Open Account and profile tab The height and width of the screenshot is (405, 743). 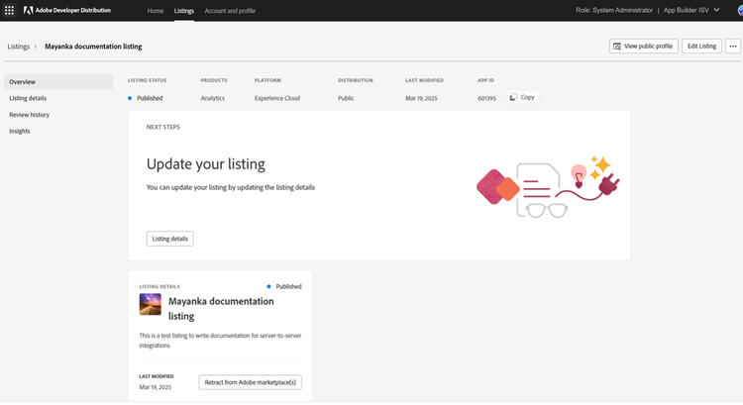point(230,11)
